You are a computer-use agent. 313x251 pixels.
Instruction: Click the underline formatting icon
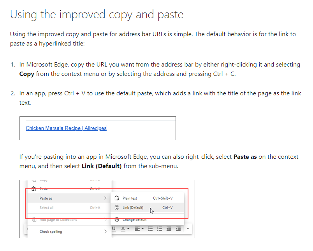(114, 229)
